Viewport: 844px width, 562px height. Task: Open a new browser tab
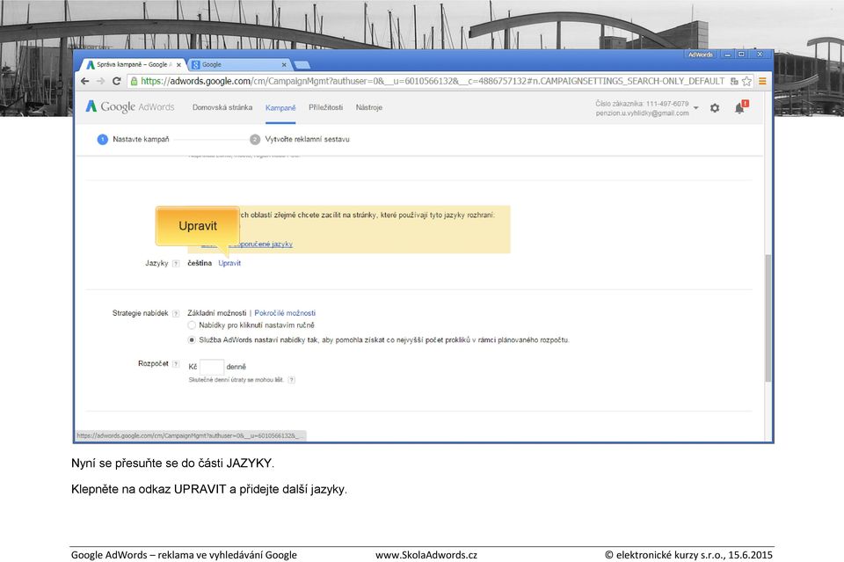click(x=302, y=65)
